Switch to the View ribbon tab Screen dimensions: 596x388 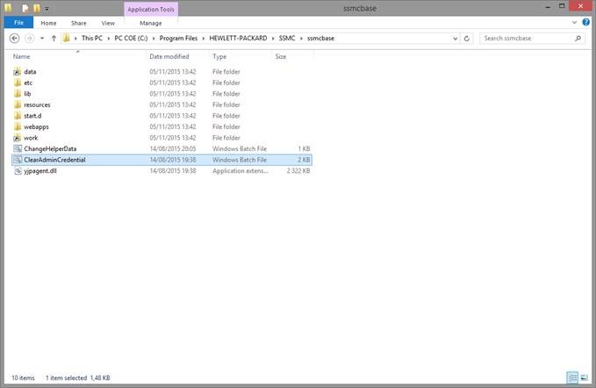108,23
